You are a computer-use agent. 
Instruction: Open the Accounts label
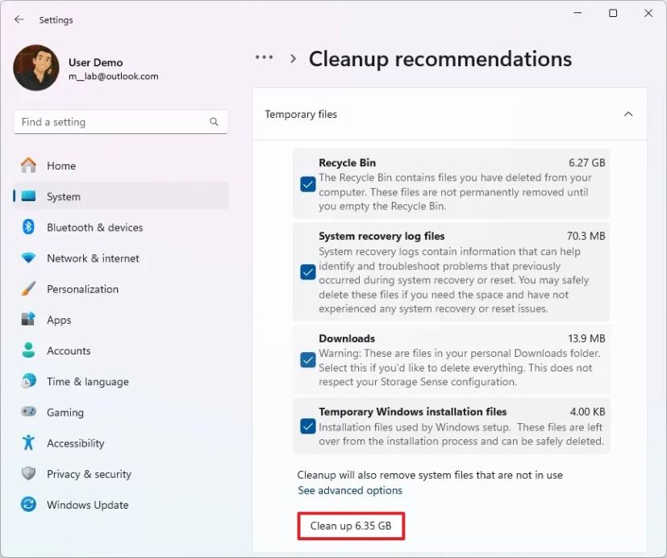pyautogui.click(x=69, y=350)
